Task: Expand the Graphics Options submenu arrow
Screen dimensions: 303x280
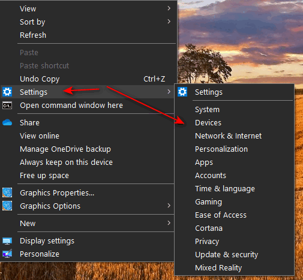Action: (169, 206)
